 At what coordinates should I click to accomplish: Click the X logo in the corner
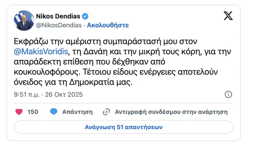228,16
